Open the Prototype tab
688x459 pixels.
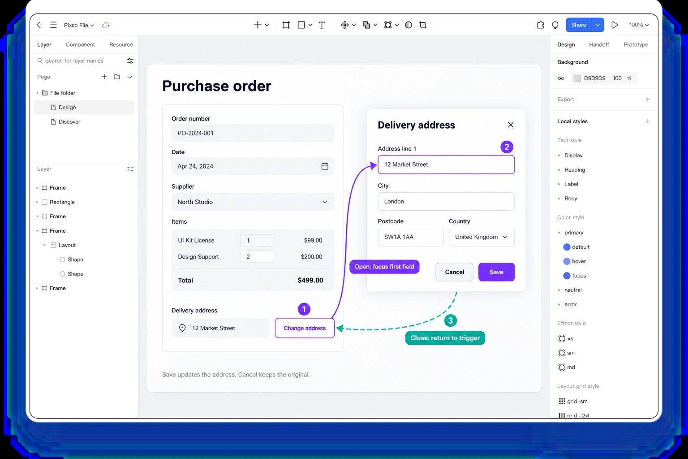tap(636, 45)
